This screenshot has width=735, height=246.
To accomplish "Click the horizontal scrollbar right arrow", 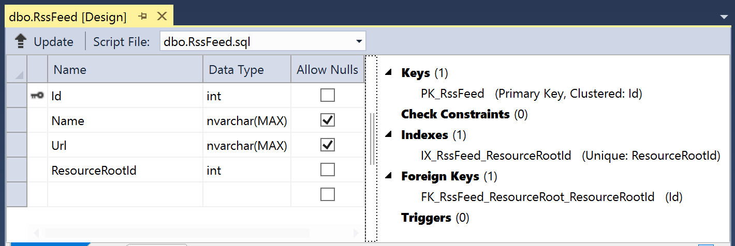I will [356, 232].
